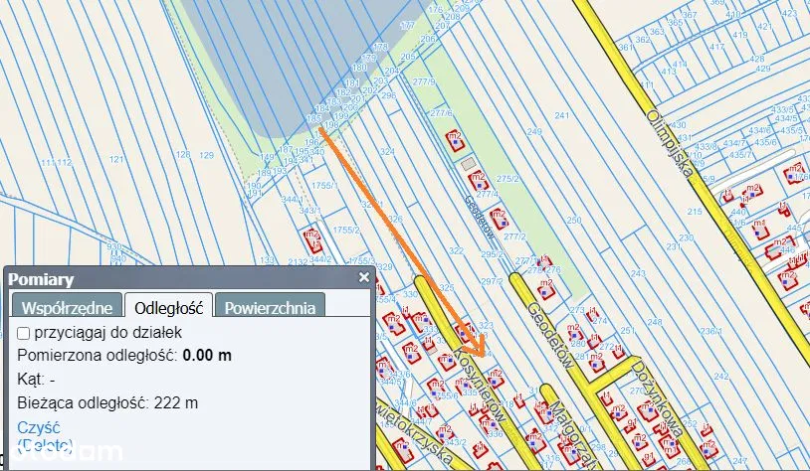
Task: Click parcel number 250
Action: [574, 220]
